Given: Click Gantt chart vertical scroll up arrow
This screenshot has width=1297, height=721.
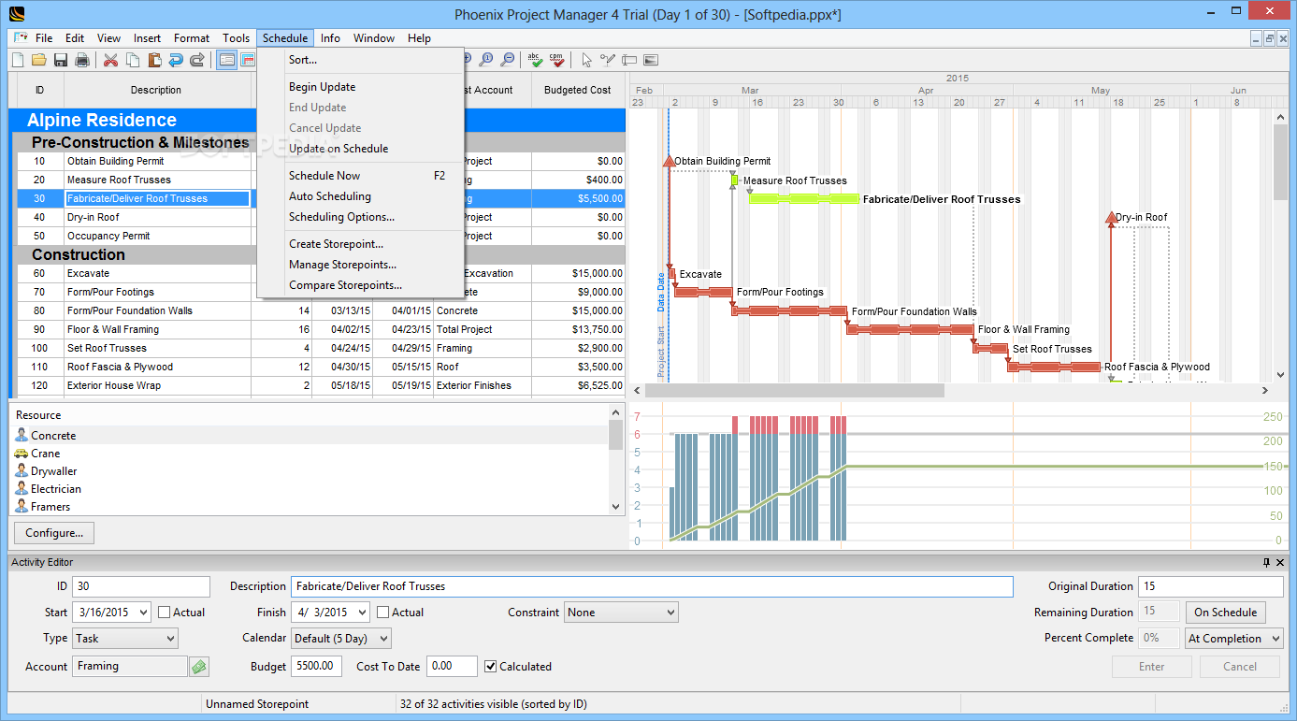Looking at the screenshot, I should [1280, 116].
